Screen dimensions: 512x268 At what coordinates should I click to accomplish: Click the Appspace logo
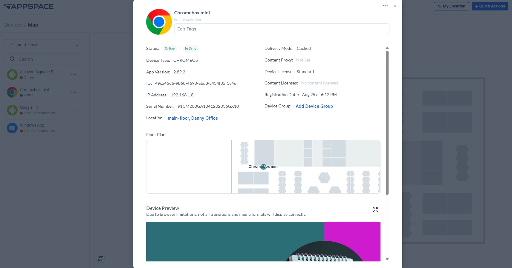29,6
